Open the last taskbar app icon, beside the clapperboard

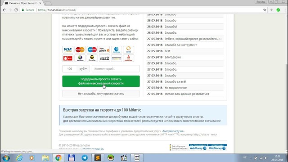(137, 158)
